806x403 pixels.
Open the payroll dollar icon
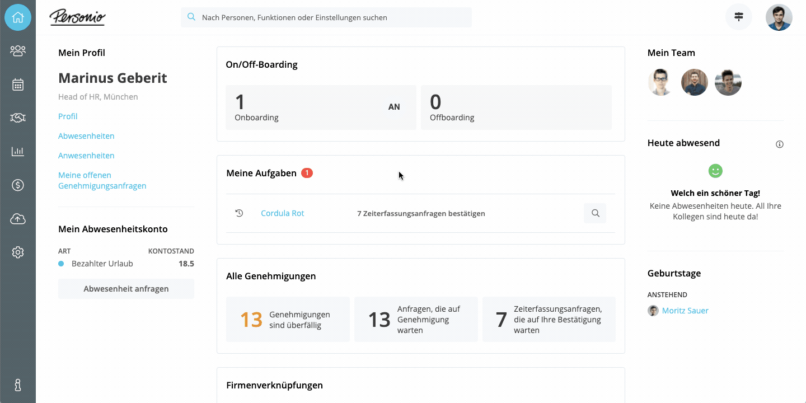coord(18,185)
